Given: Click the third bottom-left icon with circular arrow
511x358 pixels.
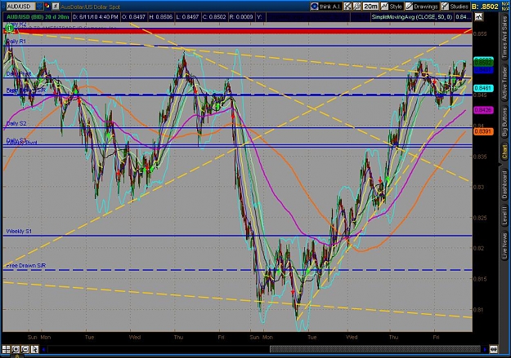Looking at the screenshot, I should [x=25, y=349].
